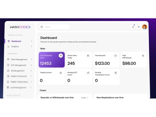The image size is (156, 117).
Task: Click the KYC Management document icon
Action: 8,65
